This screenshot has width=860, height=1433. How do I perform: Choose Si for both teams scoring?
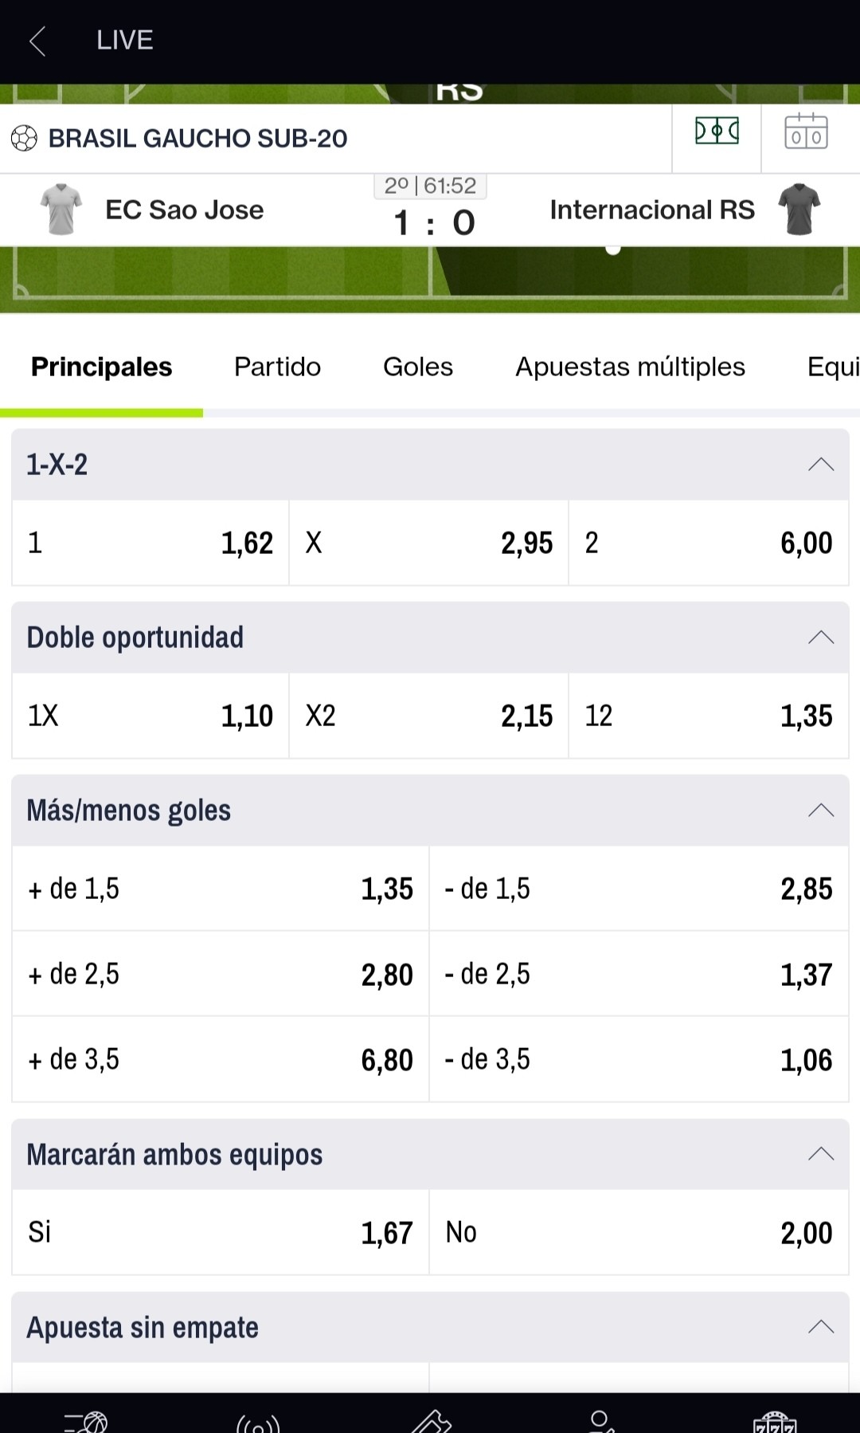pyautogui.click(x=221, y=1232)
